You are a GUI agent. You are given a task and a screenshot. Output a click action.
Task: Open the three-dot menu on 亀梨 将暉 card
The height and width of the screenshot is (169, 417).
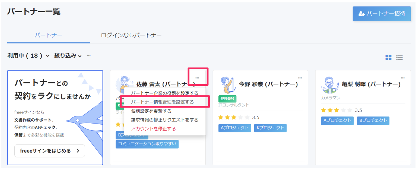tap(403, 78)
